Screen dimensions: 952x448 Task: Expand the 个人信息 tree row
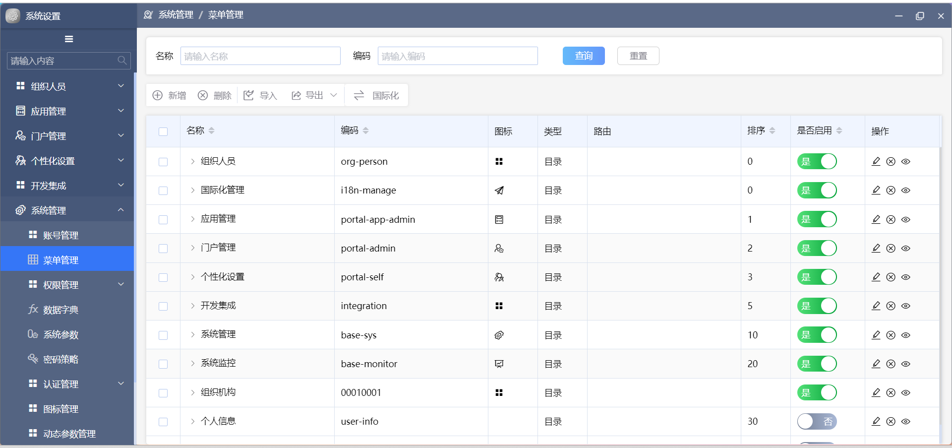(193, 421)
